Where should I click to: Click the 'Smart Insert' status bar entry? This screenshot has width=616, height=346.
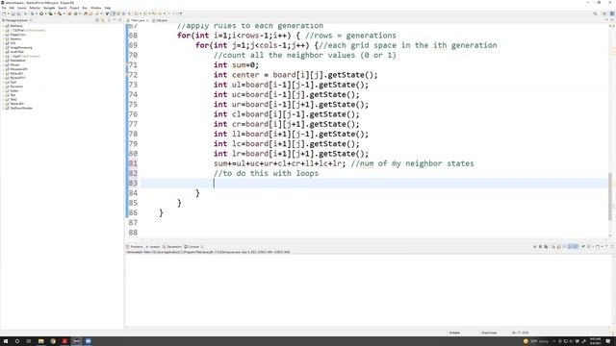pyautogui.click(x=489, y=333)
